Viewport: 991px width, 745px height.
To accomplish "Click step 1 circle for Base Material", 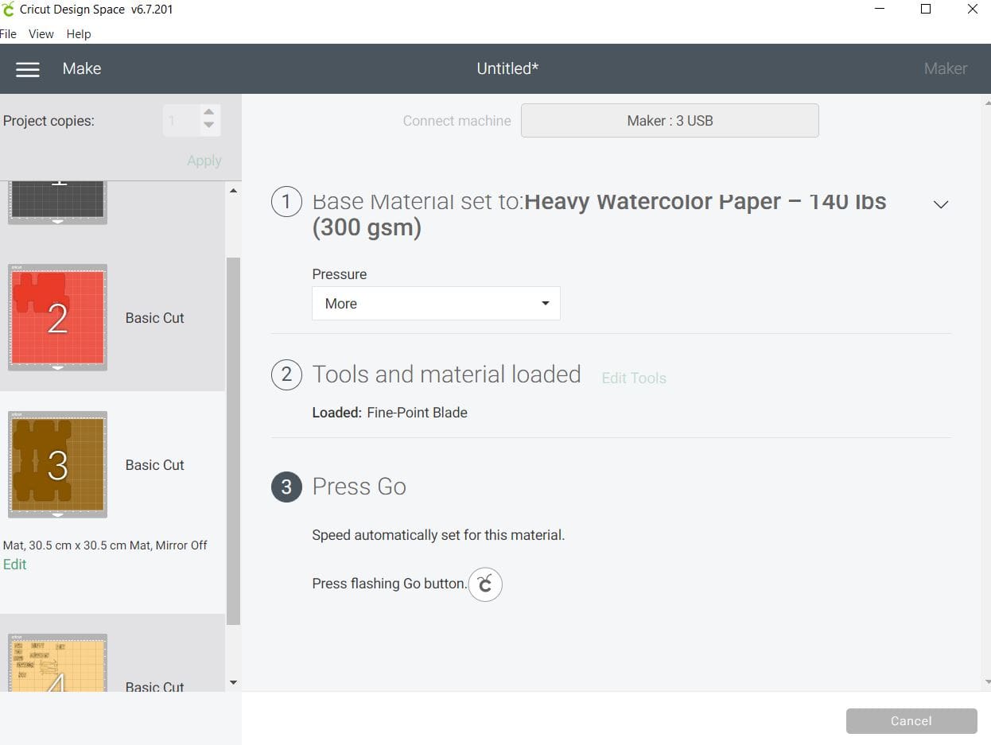I will [286, 202].
